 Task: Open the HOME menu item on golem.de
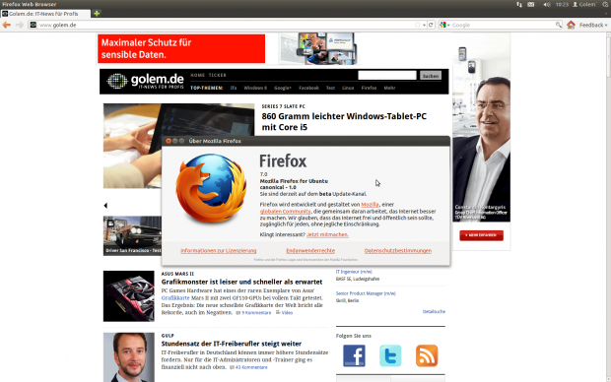(x=197, y=75)
